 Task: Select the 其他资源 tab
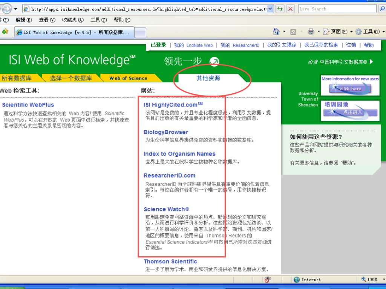(x=208, y=78)
